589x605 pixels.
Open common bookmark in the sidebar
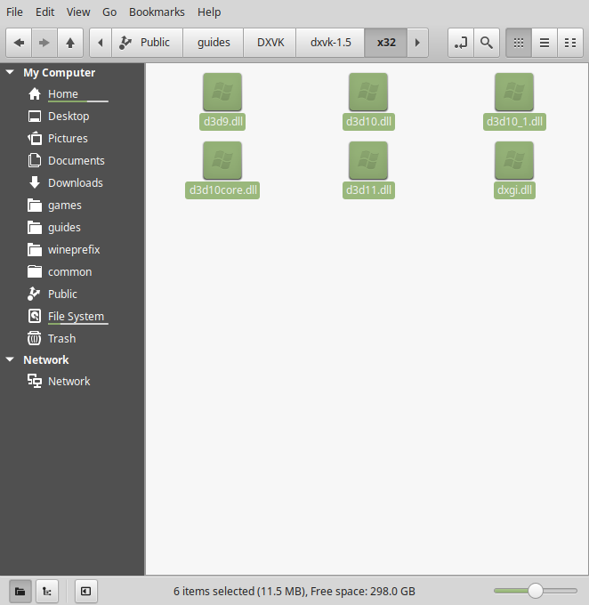[x=72, y=272]
